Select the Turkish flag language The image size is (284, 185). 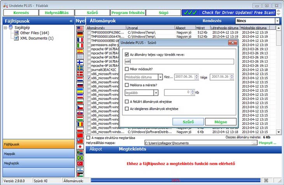click(x=80, y=164)
